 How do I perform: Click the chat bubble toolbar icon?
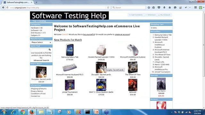(x=175, y=8)
